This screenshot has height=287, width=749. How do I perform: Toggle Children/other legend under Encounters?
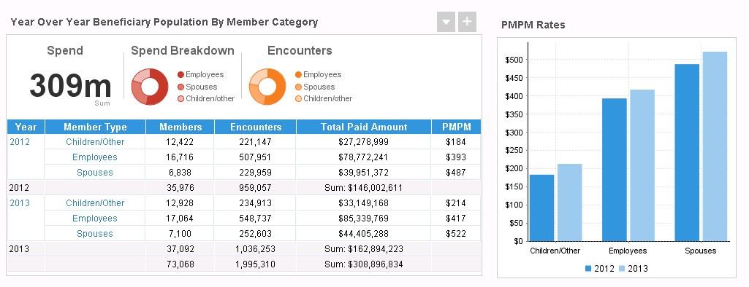point(324,98)
